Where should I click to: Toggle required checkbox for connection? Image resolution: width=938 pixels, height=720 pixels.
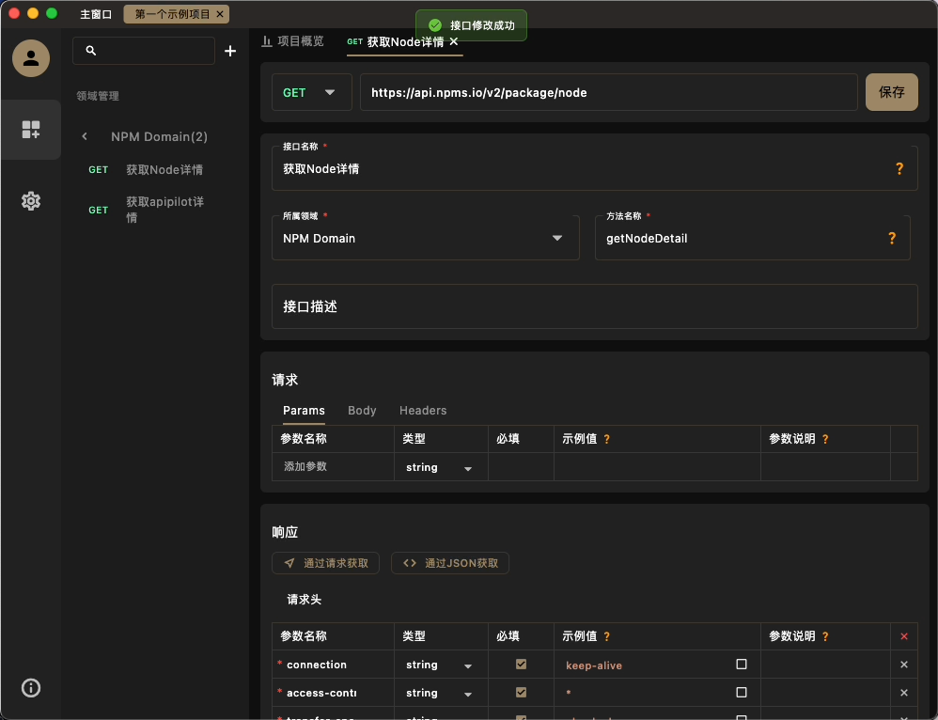(x=521, y=665)
